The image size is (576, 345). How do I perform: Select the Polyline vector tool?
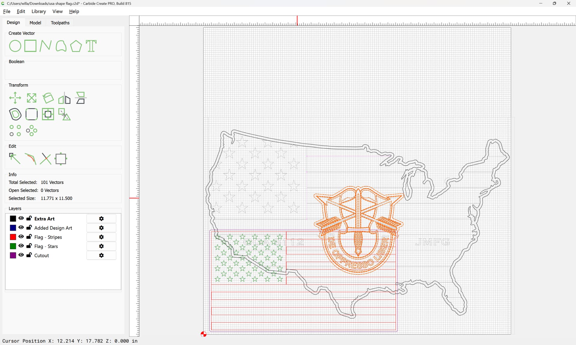click(x=45, y=46)
